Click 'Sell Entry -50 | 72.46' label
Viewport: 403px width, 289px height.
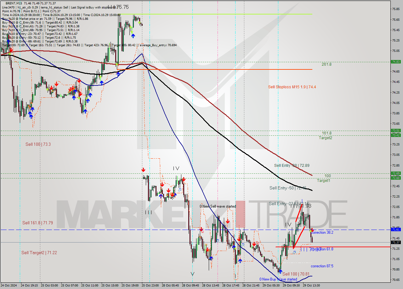tap(288, 188)
